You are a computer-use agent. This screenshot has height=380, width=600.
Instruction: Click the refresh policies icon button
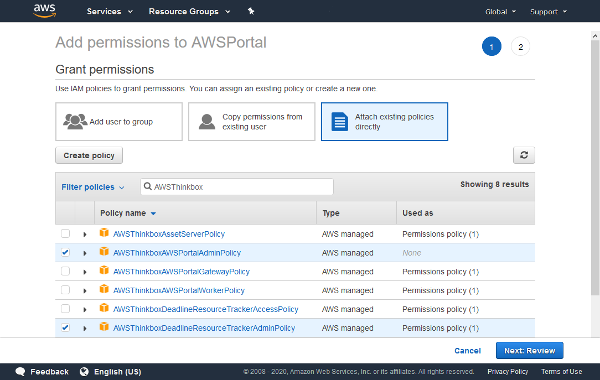point(524,155)
